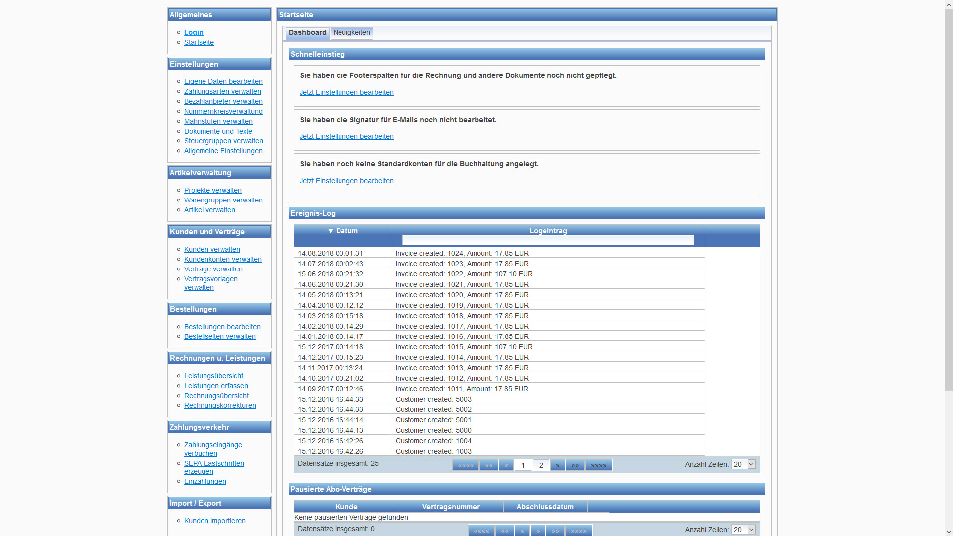The height and width of the screenshot is (536, 953).
Task: Skip backward pages with double arrow in Ereignis-Log
Action: [488, 465]
